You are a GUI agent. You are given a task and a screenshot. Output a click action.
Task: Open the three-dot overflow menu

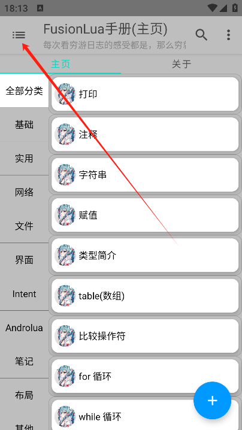[x=228, y=35]
